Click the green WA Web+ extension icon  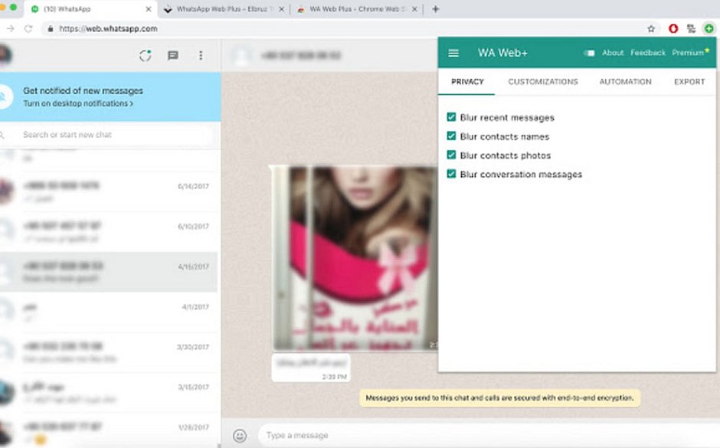coord(709,28)
